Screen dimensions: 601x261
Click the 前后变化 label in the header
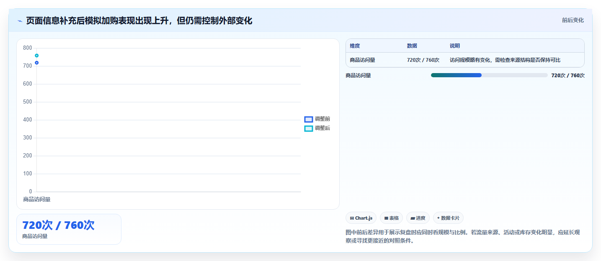pos(573,20)
